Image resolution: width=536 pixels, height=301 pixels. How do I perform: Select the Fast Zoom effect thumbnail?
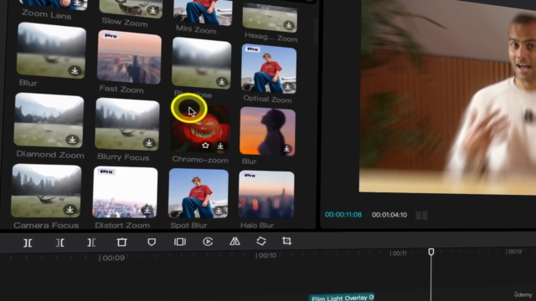pos(129,57)
